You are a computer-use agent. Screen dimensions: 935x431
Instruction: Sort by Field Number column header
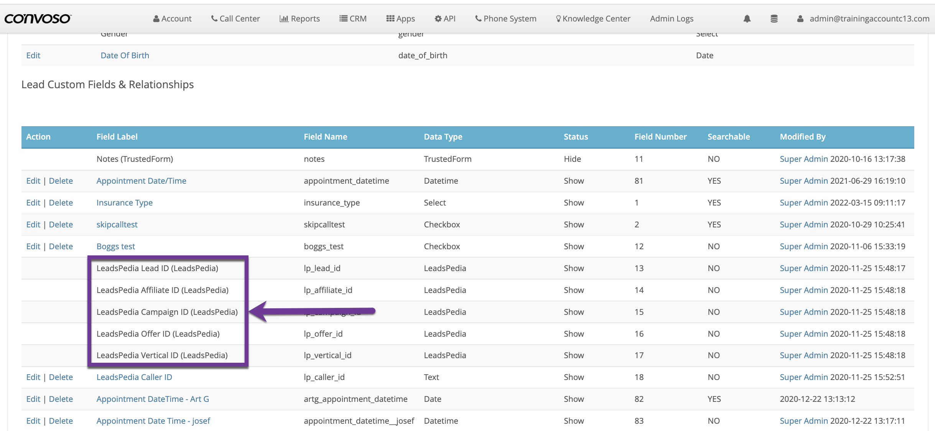[x=660, y=137]
